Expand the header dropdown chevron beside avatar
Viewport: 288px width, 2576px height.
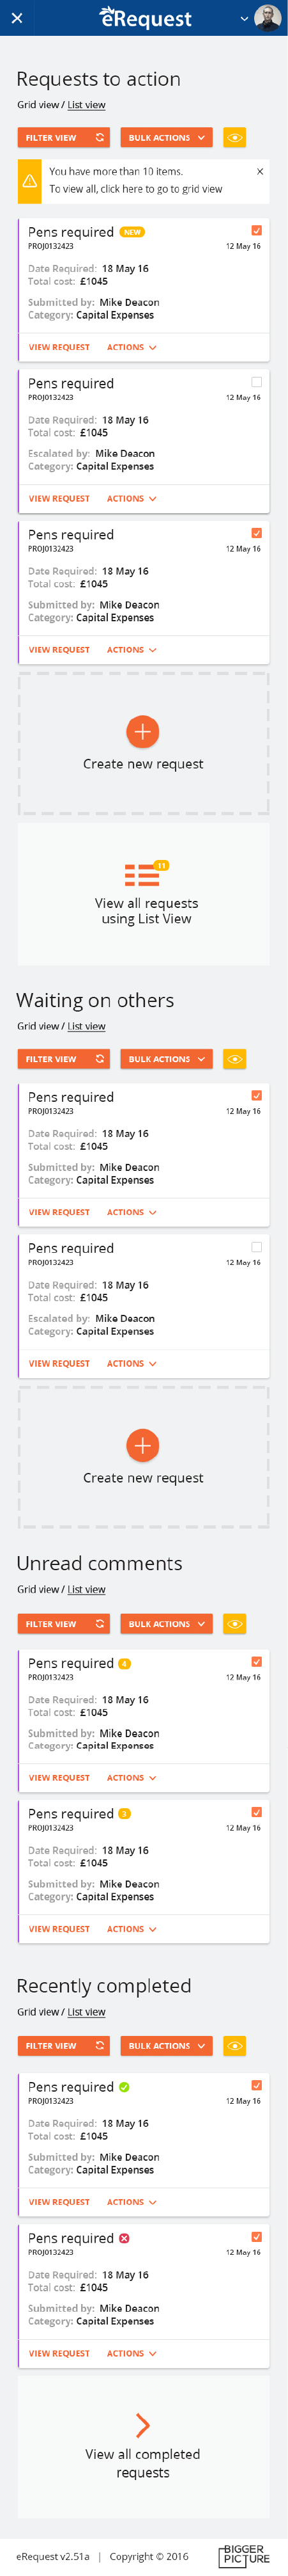click(x=244, y=18)
